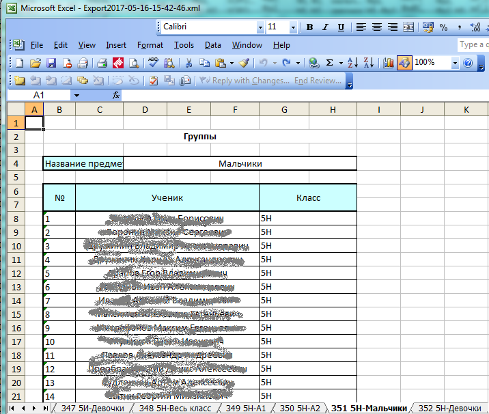Click the Save icon in toolbar
Viewport: 489px width, 414px height.
click(x=51, y=63)
